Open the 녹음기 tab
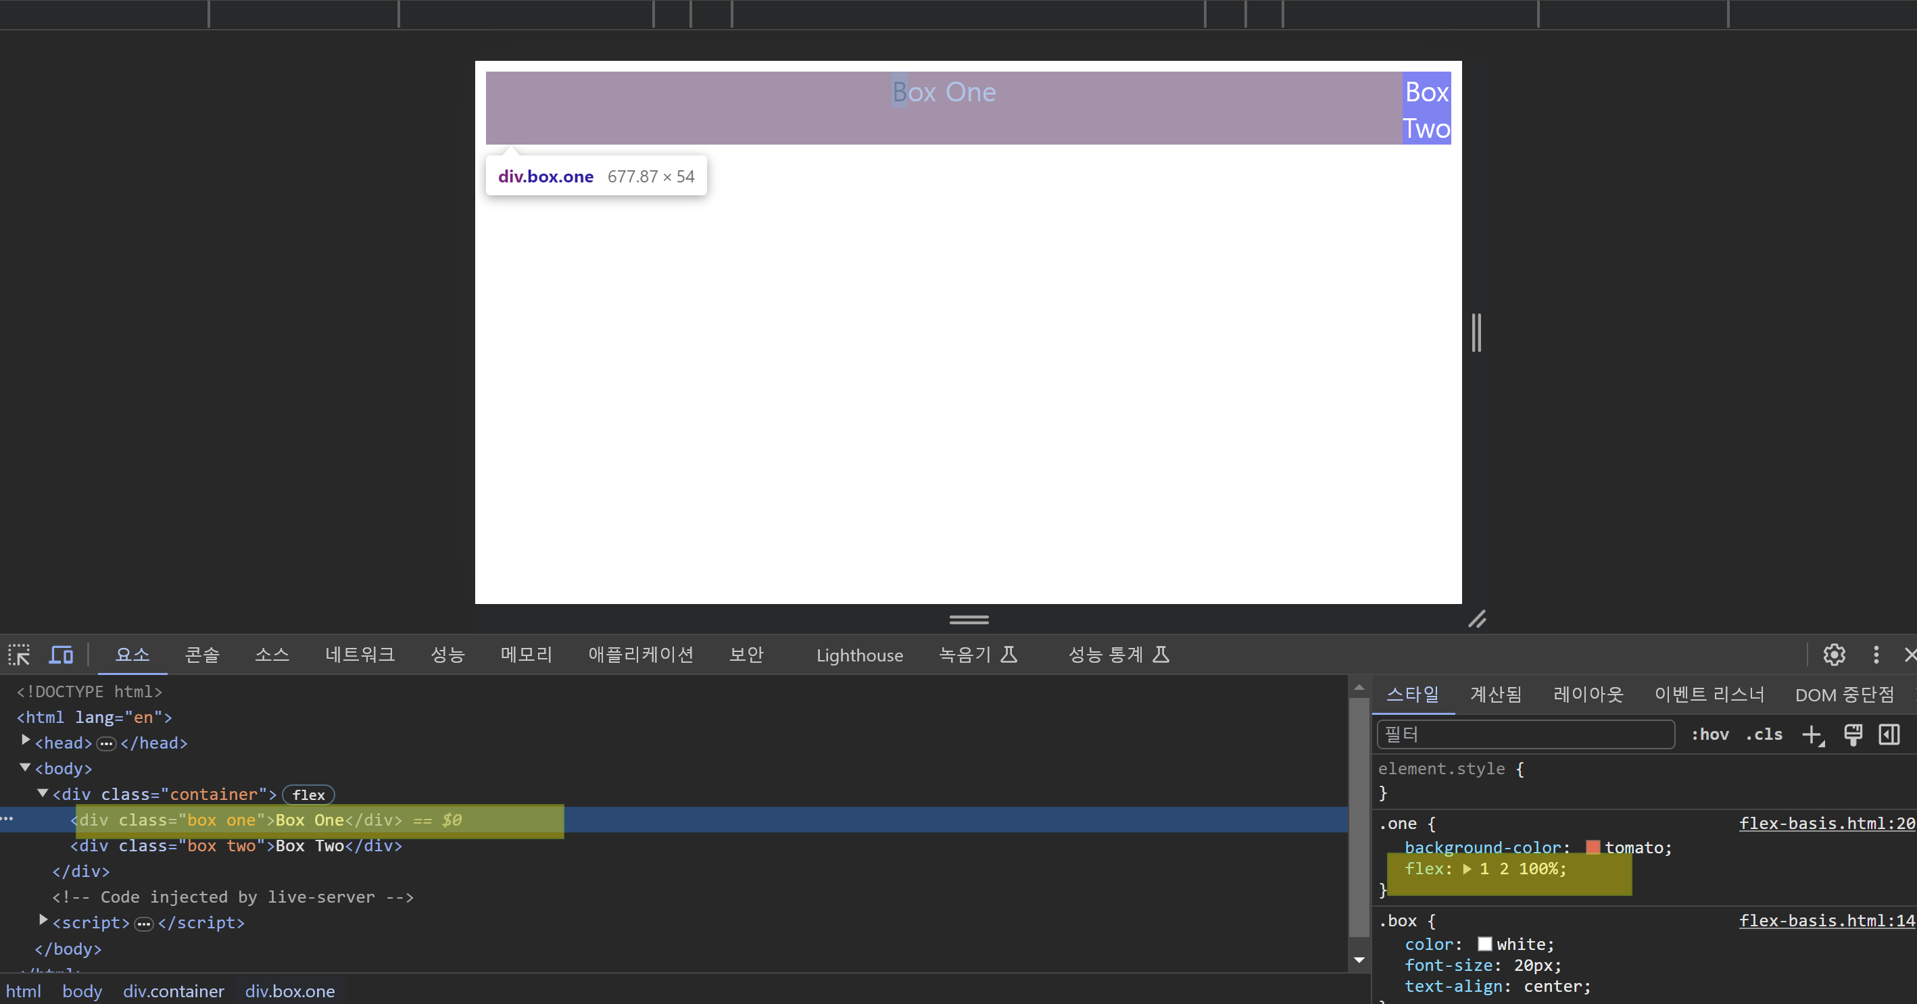The image size is (1917, 1004). click(978, 655)
